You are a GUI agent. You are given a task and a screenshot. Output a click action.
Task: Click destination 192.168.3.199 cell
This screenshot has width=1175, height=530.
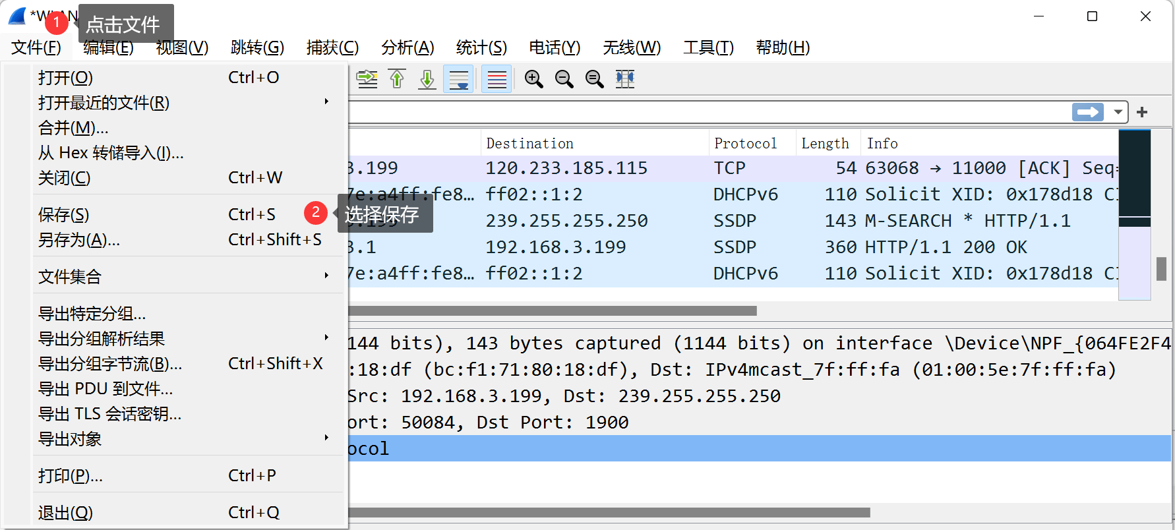point(556,247)
